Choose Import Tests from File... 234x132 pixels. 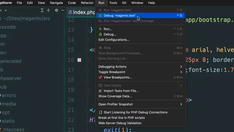point(140,91)
